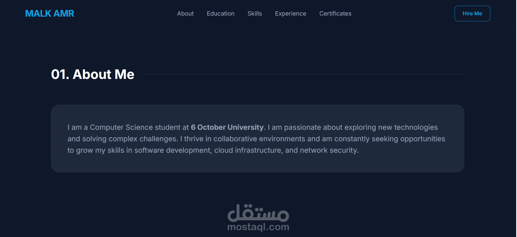Open the About navigation link
Viewport: 517px width, 237px height.
(185, 13)
